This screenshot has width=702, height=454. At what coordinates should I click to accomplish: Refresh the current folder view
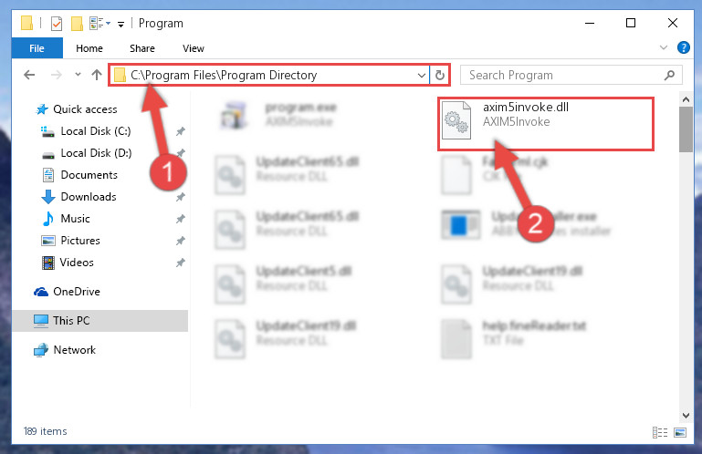pos(440,75)
